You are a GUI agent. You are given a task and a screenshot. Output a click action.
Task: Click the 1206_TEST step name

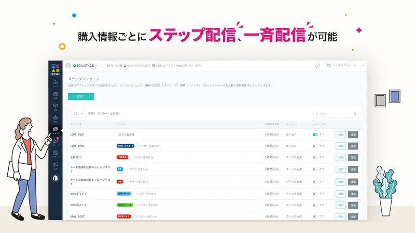(77, 135)
